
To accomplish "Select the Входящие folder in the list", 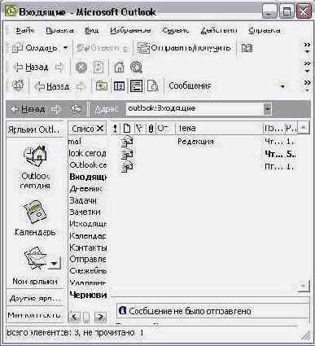I will coord(88,177).
